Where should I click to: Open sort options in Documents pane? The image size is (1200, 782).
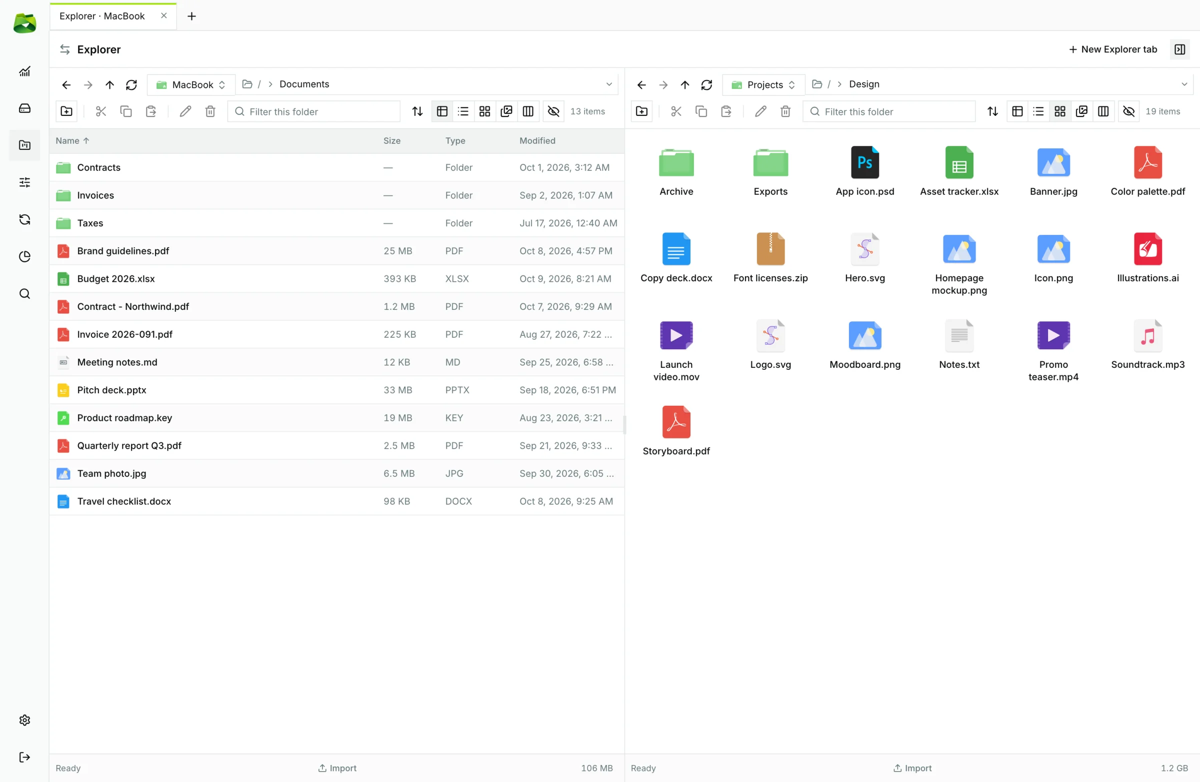tap(417, 111)
